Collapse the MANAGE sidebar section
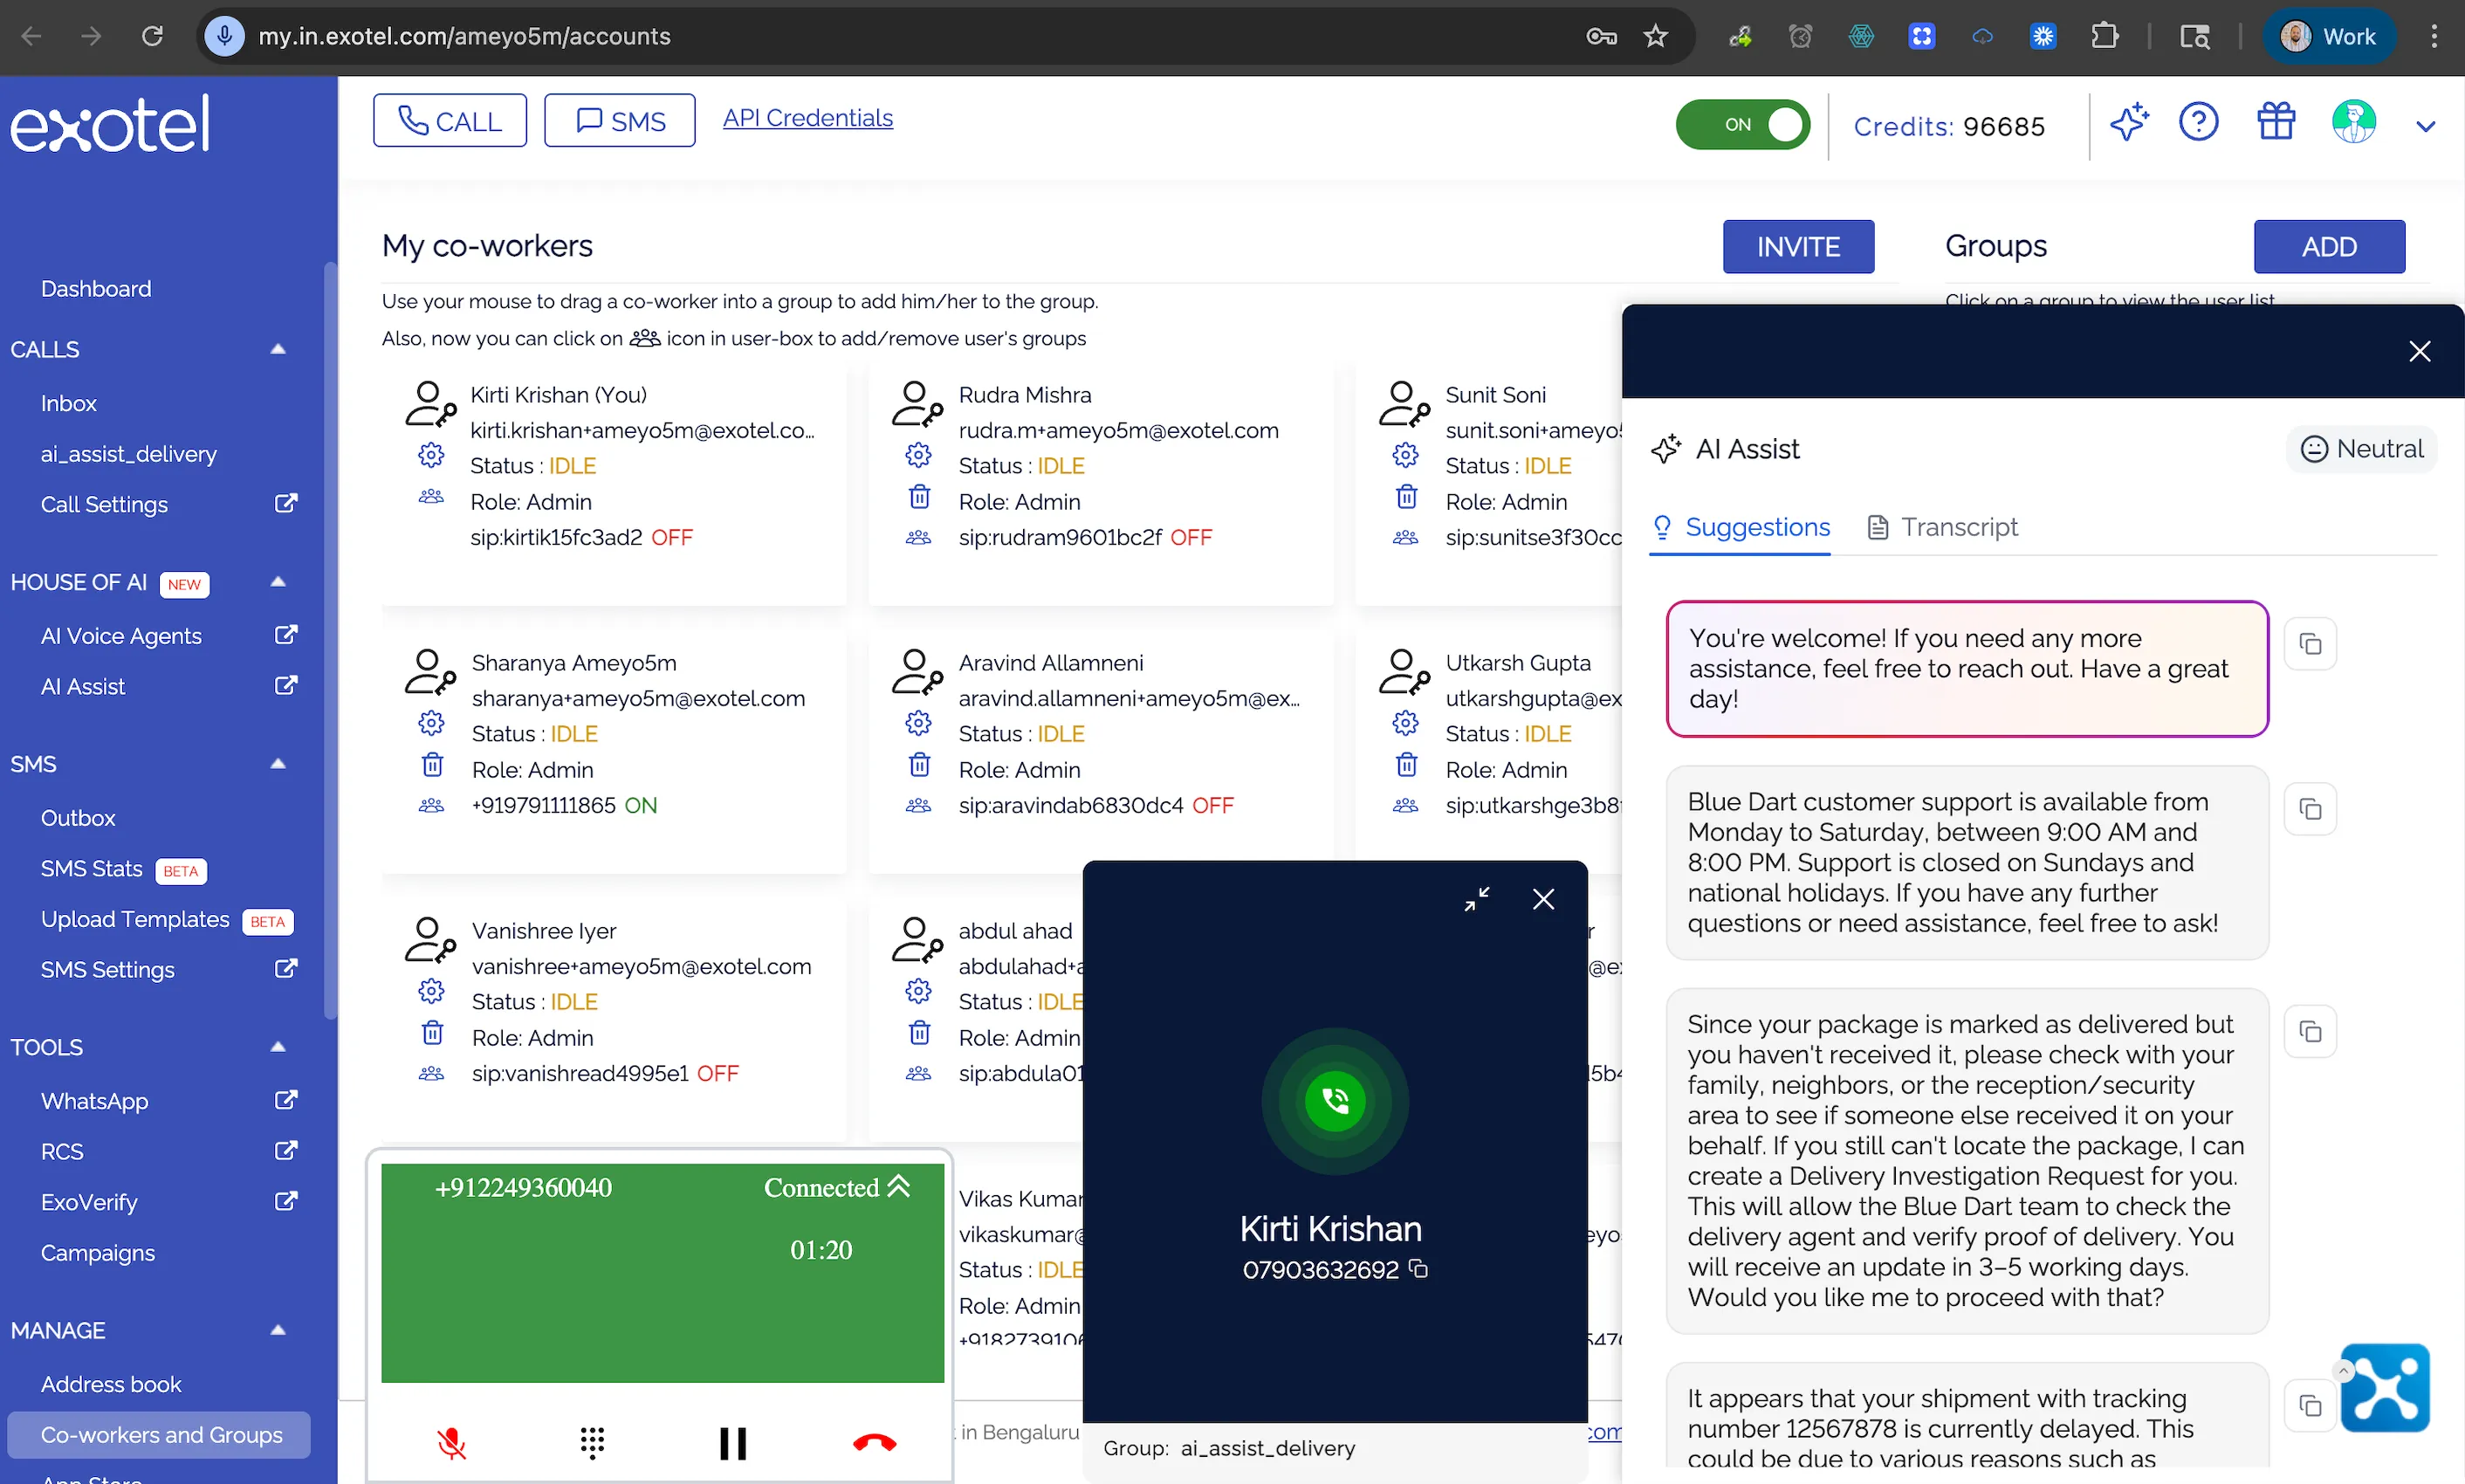The width and height of the screenshot is (2465, 1484). [278, 1330]
